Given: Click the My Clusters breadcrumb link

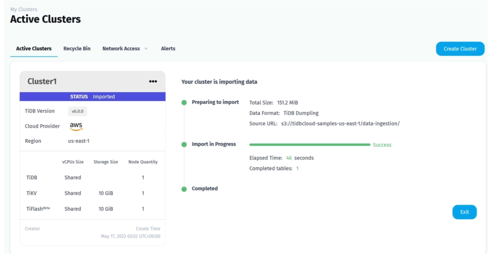Looking at the screenshot, I should tap(24, 9).
